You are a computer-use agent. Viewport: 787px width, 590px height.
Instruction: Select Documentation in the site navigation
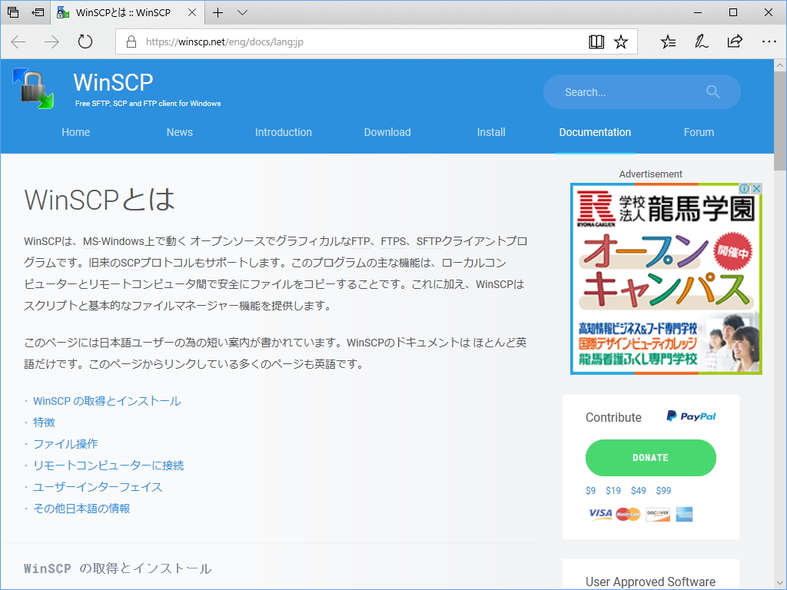click(595, 132)
